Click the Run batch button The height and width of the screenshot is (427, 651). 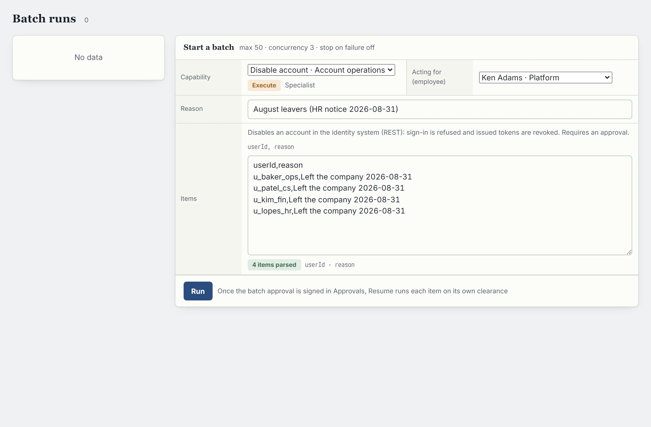click(198, 291)
